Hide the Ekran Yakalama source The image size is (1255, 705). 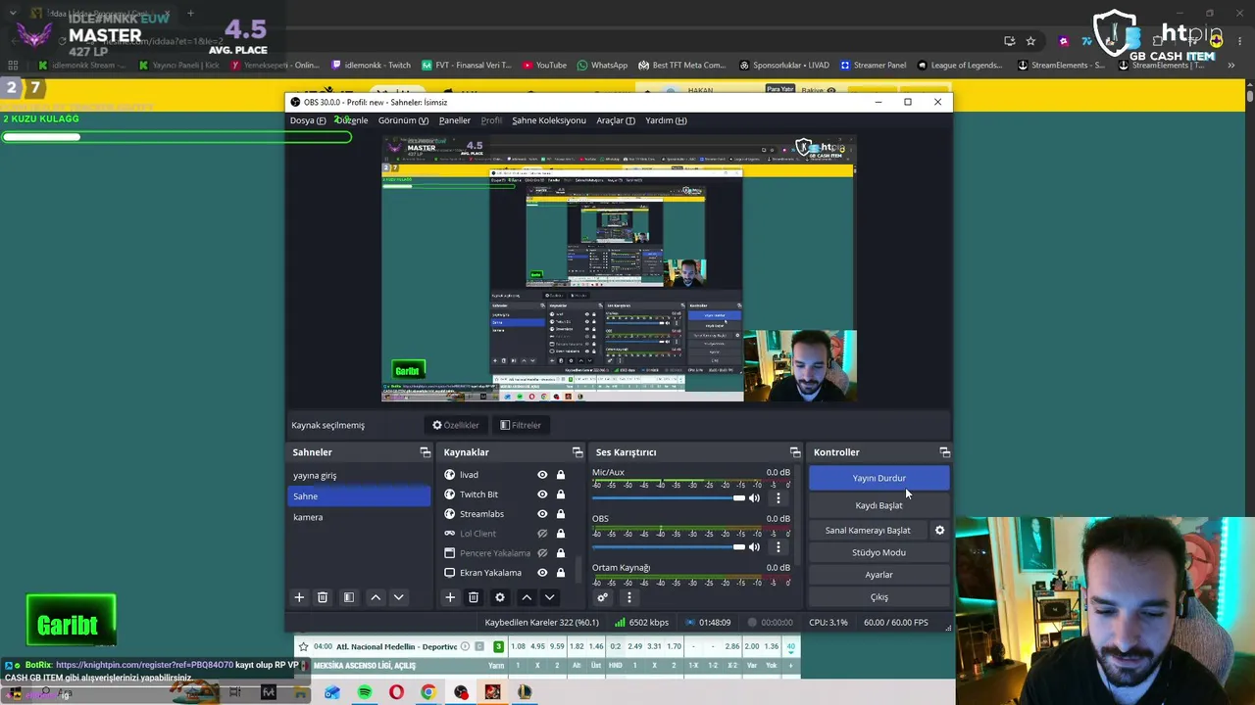[x=542, y=573]
